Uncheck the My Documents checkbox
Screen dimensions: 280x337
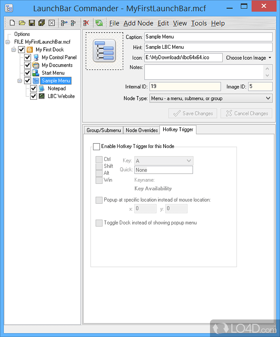pyautogui.click(x=27, y=65)
